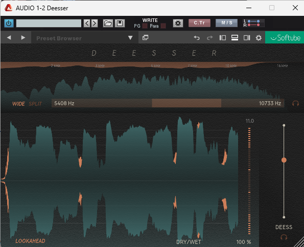Click the 10733 Hz high frequency value
304x247 pixels.
[x=270, y=103]
